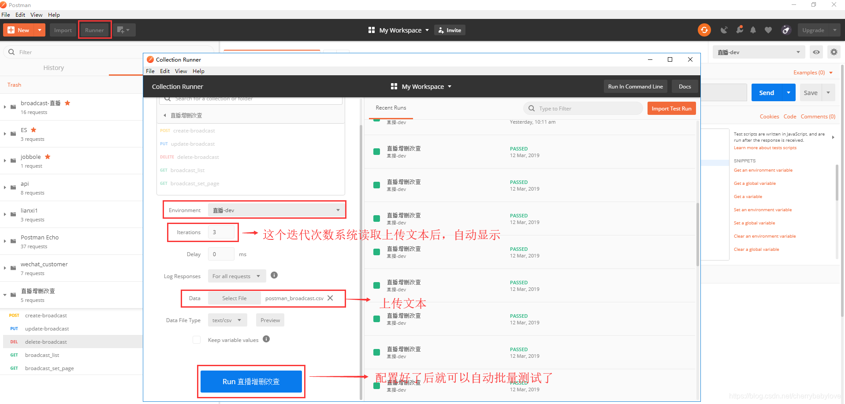This screenshot has width=845, height=404.
Task: Open the Trash link in sidebar
Action: pyautogui.click(x=14, y=84)
